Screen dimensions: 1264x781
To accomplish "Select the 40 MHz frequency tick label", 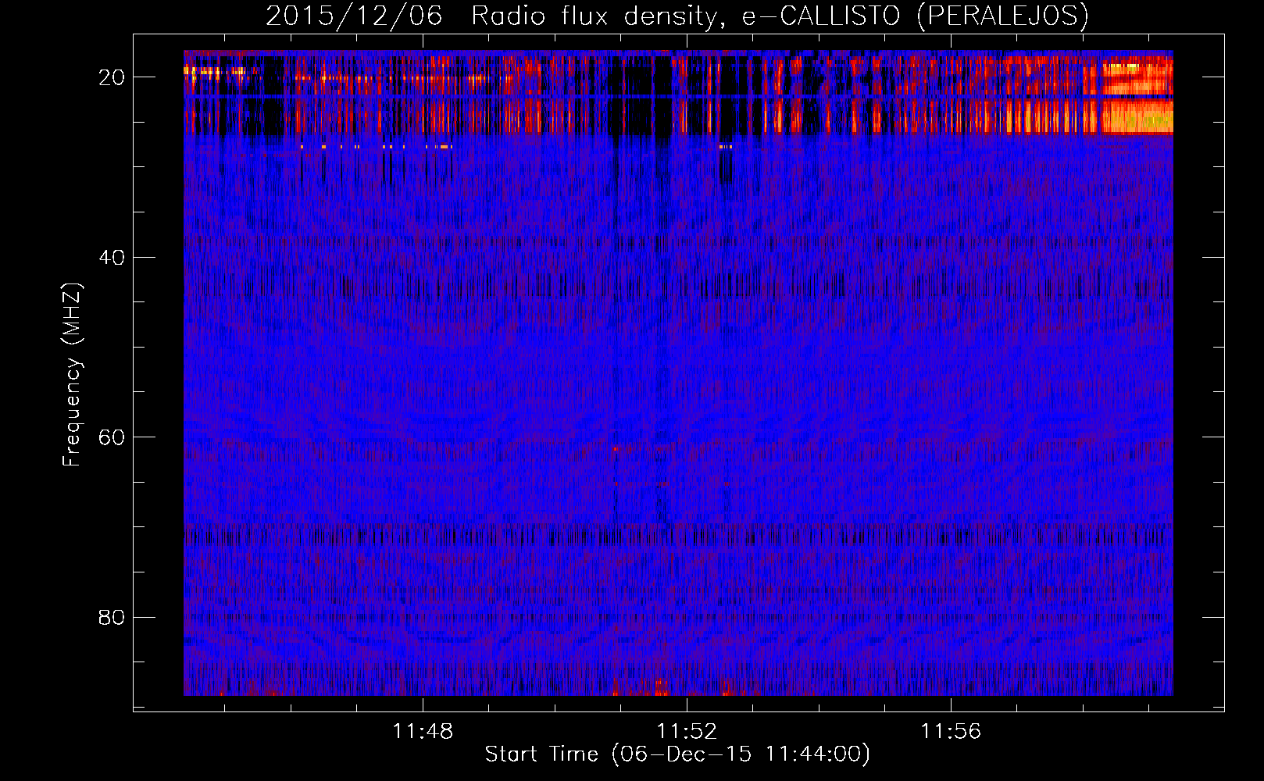I will (x=112, y=258).
